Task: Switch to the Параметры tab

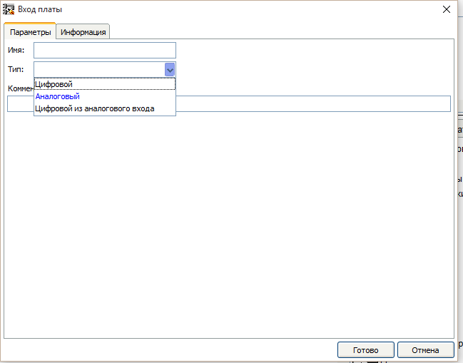Action: pos(30,32)
